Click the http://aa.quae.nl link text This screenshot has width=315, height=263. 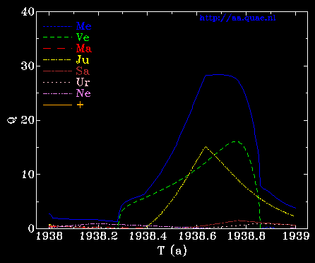pyautogui.click(x=237, y=18)
